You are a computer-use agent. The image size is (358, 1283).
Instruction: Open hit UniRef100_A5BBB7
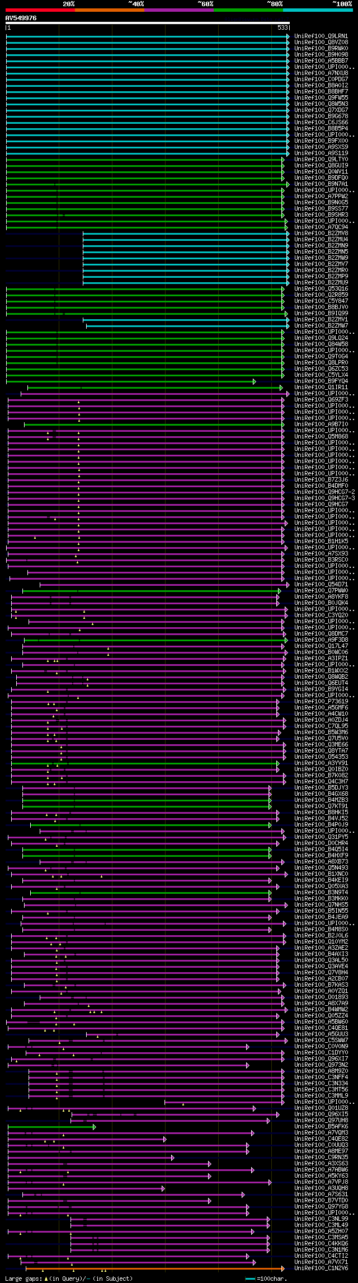point(321,61)
